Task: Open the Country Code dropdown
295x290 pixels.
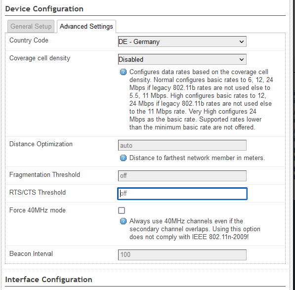Action: (x=182, y=41)
